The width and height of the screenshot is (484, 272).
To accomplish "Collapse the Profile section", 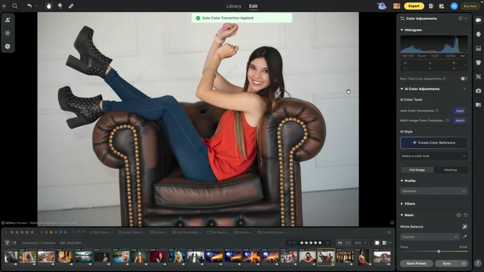I will tap(402, 181).
